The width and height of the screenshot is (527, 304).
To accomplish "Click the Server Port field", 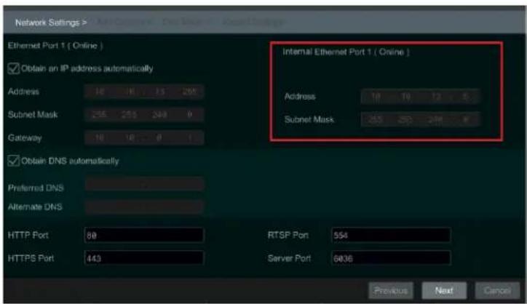I will (x=391, y=258).
